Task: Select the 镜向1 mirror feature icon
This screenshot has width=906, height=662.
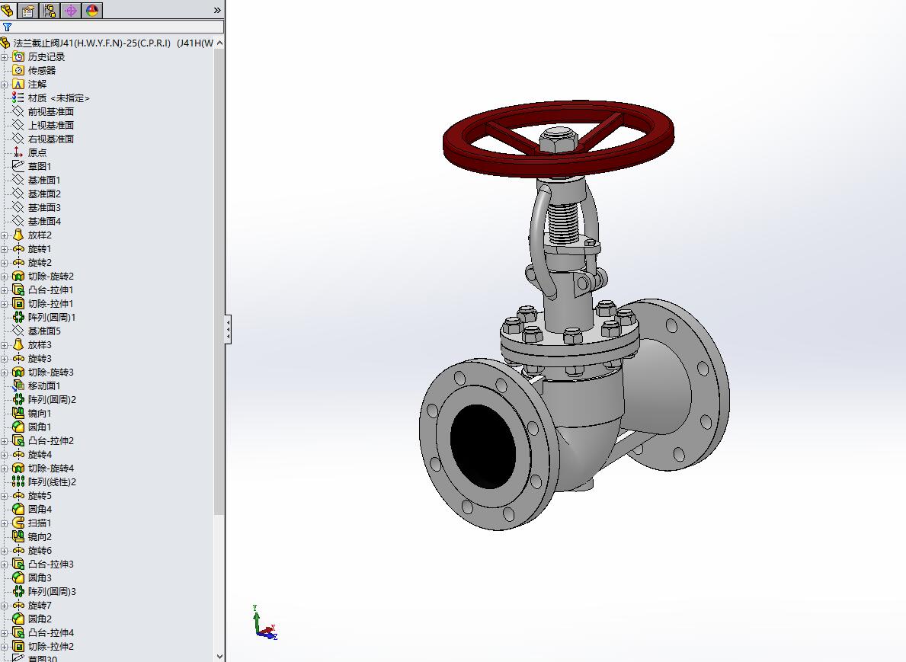Action: [18, 413]
